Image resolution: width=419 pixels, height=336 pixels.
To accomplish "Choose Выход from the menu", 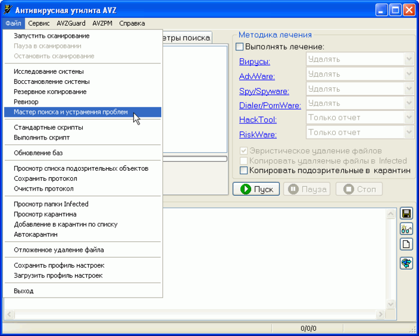I will click(x=83, y=291).
